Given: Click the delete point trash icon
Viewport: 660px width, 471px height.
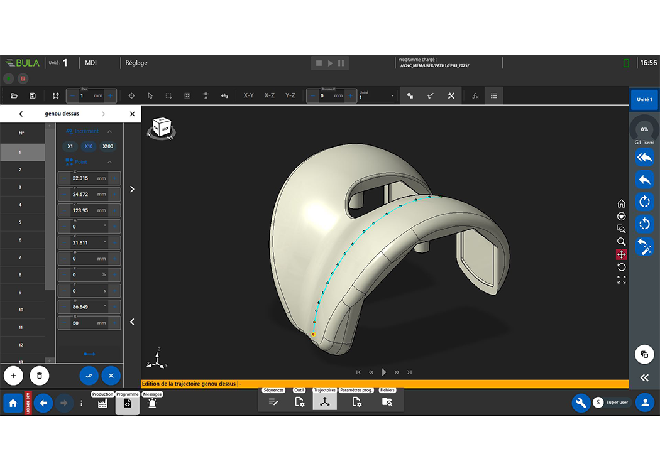Looking at the screenshot, I should coord(39,376).
